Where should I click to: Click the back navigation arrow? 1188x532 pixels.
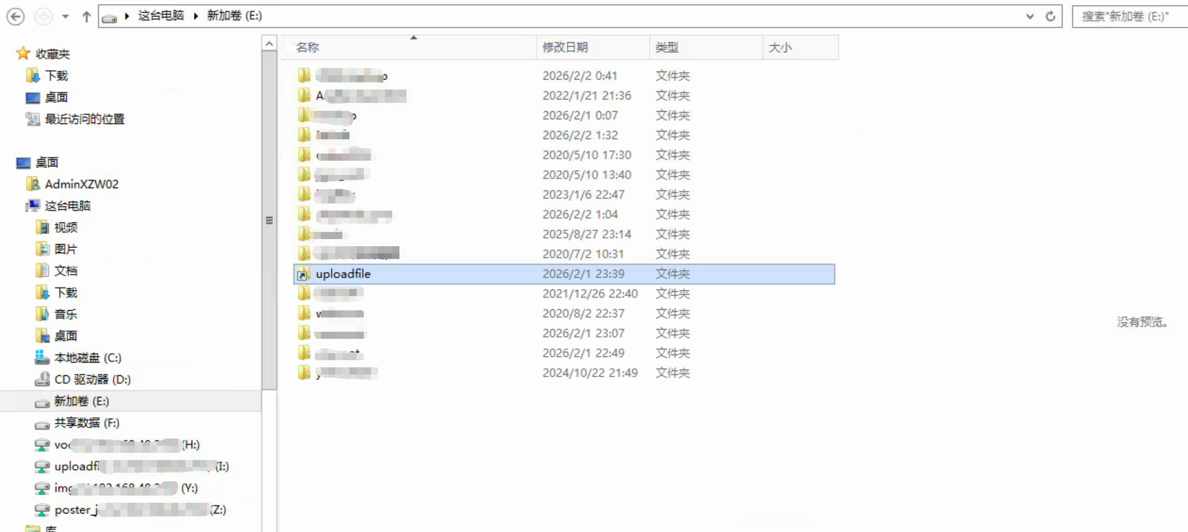click(15, 16)
